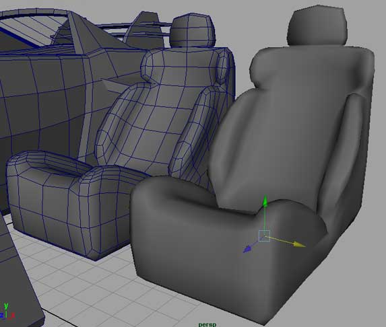Select the smooth seat's headrest
Image resolution: width=386 pixels, height=327 pixels.
point(317,26)
